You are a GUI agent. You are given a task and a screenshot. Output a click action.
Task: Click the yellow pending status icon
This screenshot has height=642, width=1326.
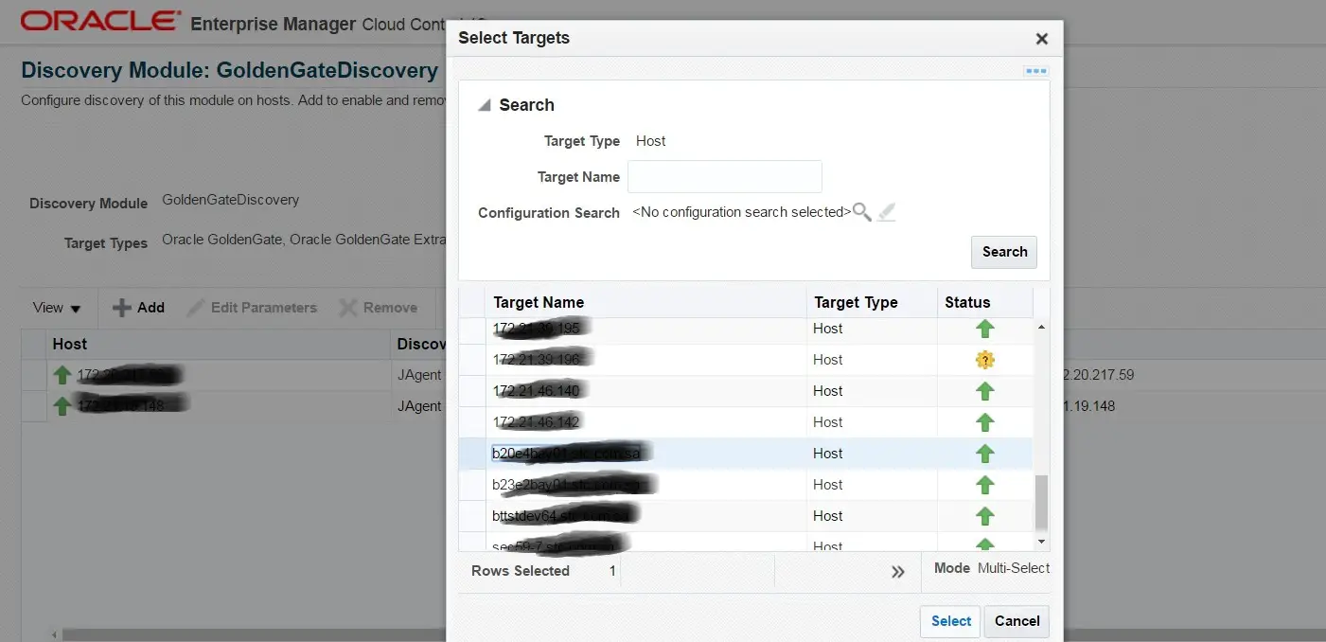(x=985, y=360)
